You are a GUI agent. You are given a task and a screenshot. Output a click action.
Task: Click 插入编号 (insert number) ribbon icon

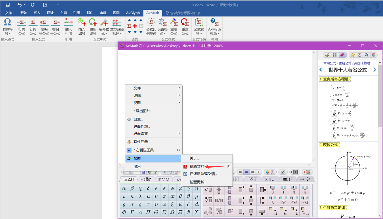[82, 27]
